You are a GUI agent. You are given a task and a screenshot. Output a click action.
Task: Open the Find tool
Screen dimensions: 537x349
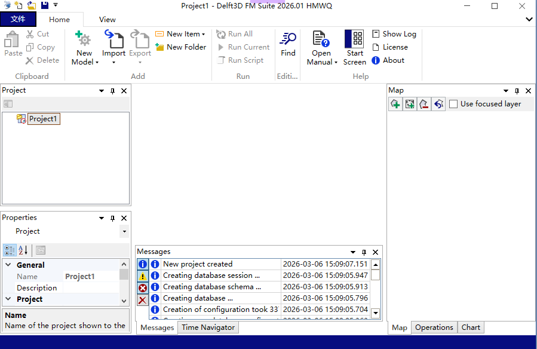point(288,39)
